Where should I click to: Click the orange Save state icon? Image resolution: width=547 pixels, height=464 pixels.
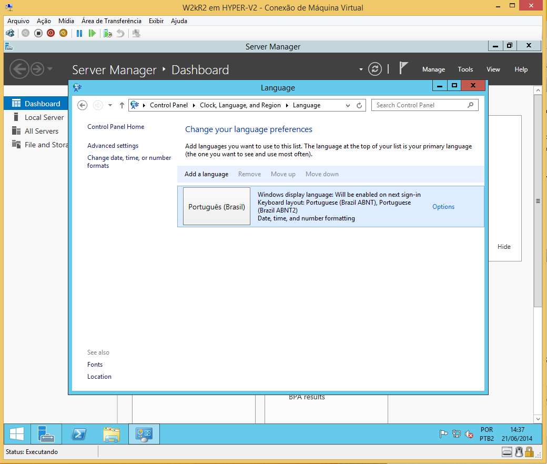[x=64, y=33]
